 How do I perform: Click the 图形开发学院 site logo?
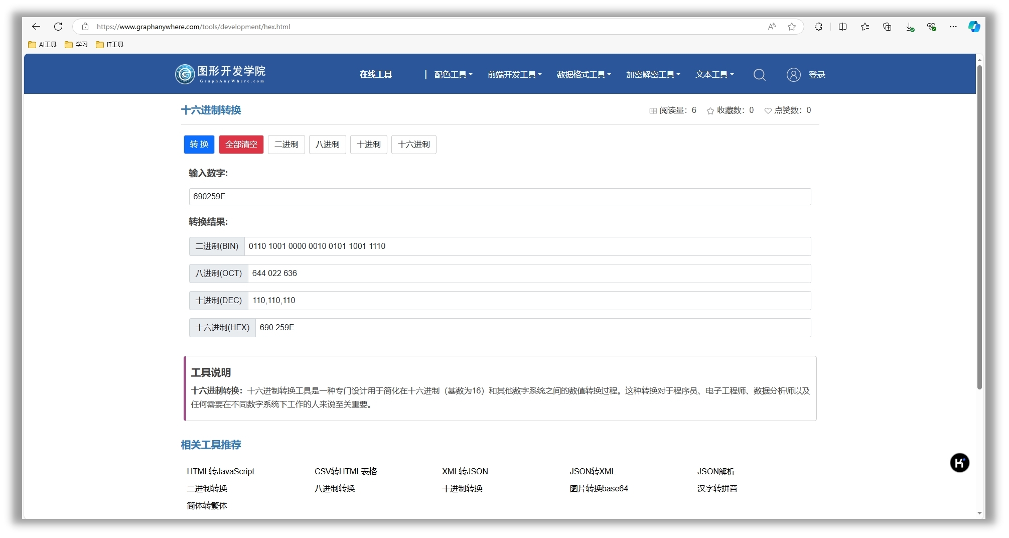click(x=220, y=74)
